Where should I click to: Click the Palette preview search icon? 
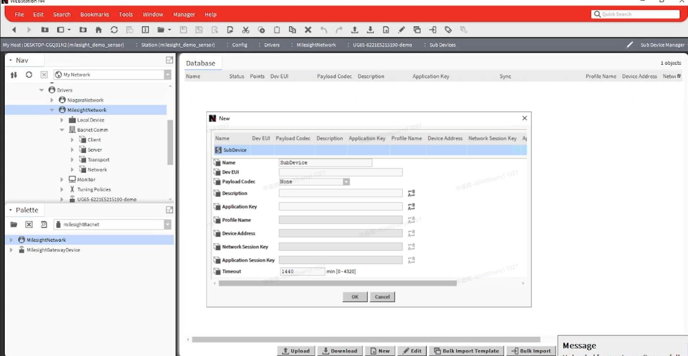coord(44,225)
